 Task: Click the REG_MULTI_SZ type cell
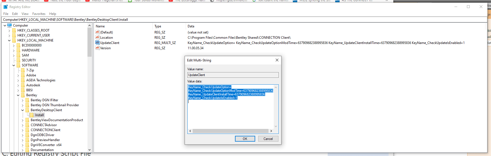pos(165,43)
